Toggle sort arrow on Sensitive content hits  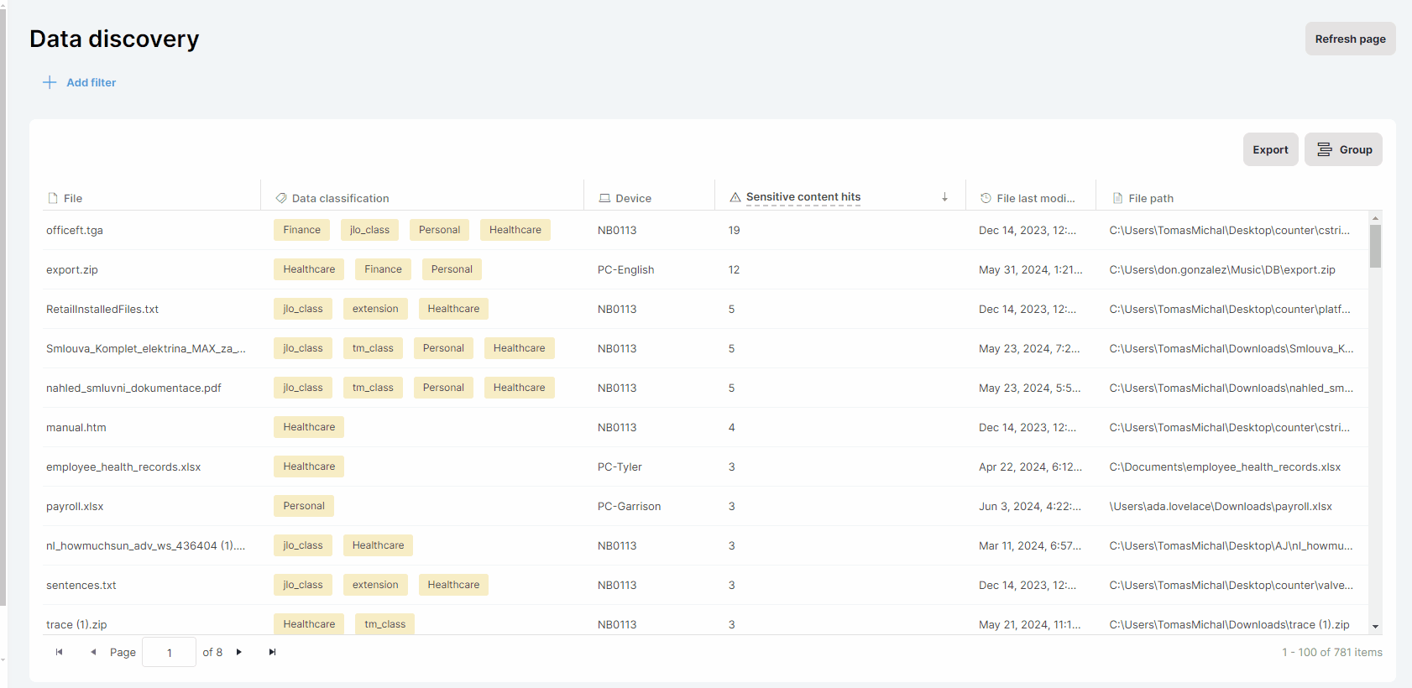point(944,197)
